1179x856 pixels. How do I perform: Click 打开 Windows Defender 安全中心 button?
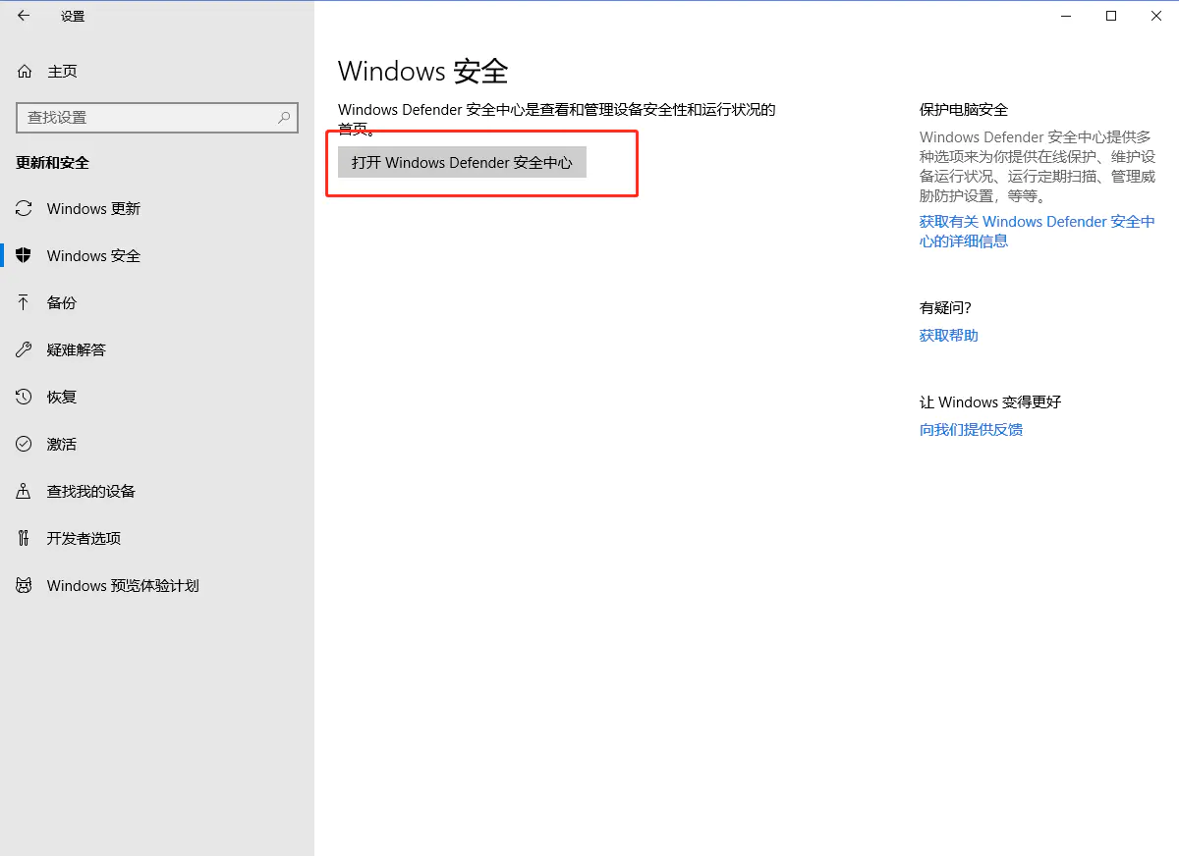pos(462,162)
